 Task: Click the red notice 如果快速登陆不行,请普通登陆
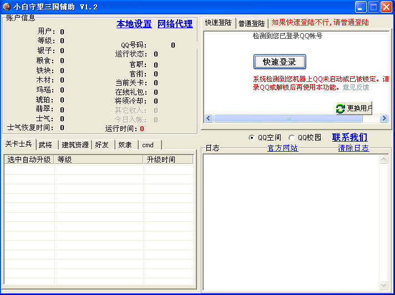[320, 22]
